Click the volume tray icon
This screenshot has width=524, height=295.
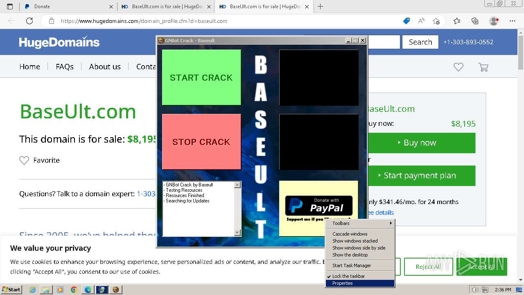(x=475, y=290)
